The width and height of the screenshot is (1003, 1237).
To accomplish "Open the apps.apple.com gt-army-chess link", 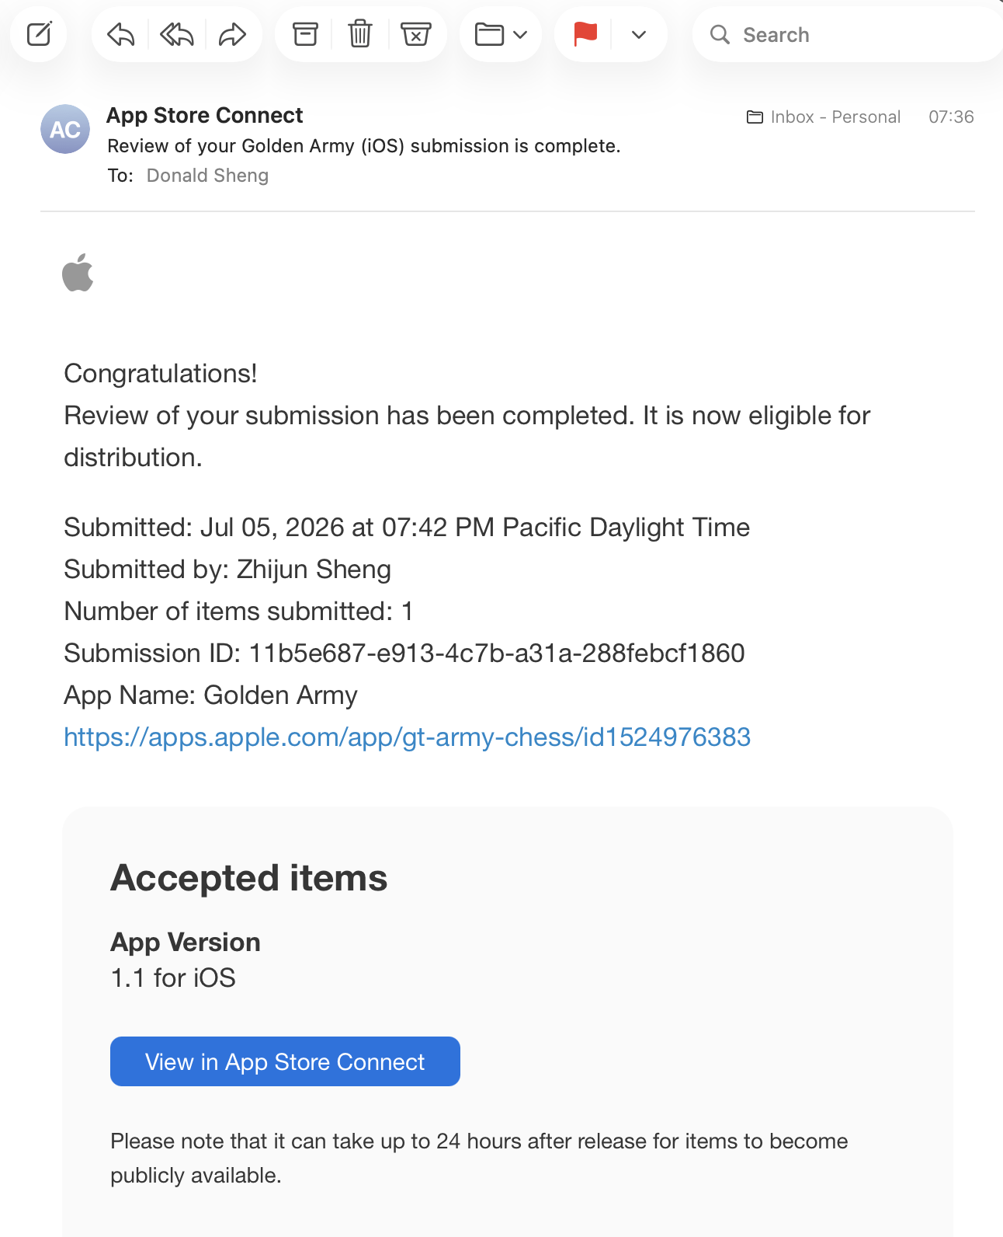I will (x=407, y=737).
